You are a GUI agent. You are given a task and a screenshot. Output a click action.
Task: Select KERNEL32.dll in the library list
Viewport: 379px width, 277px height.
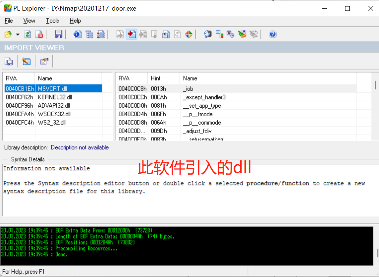(x=53, y=97)
